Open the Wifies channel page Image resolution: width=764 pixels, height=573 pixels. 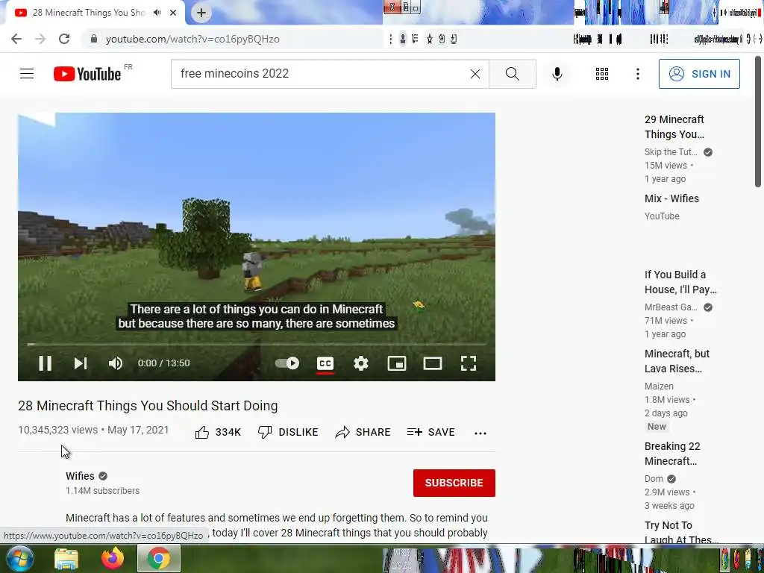pos(81,476)
